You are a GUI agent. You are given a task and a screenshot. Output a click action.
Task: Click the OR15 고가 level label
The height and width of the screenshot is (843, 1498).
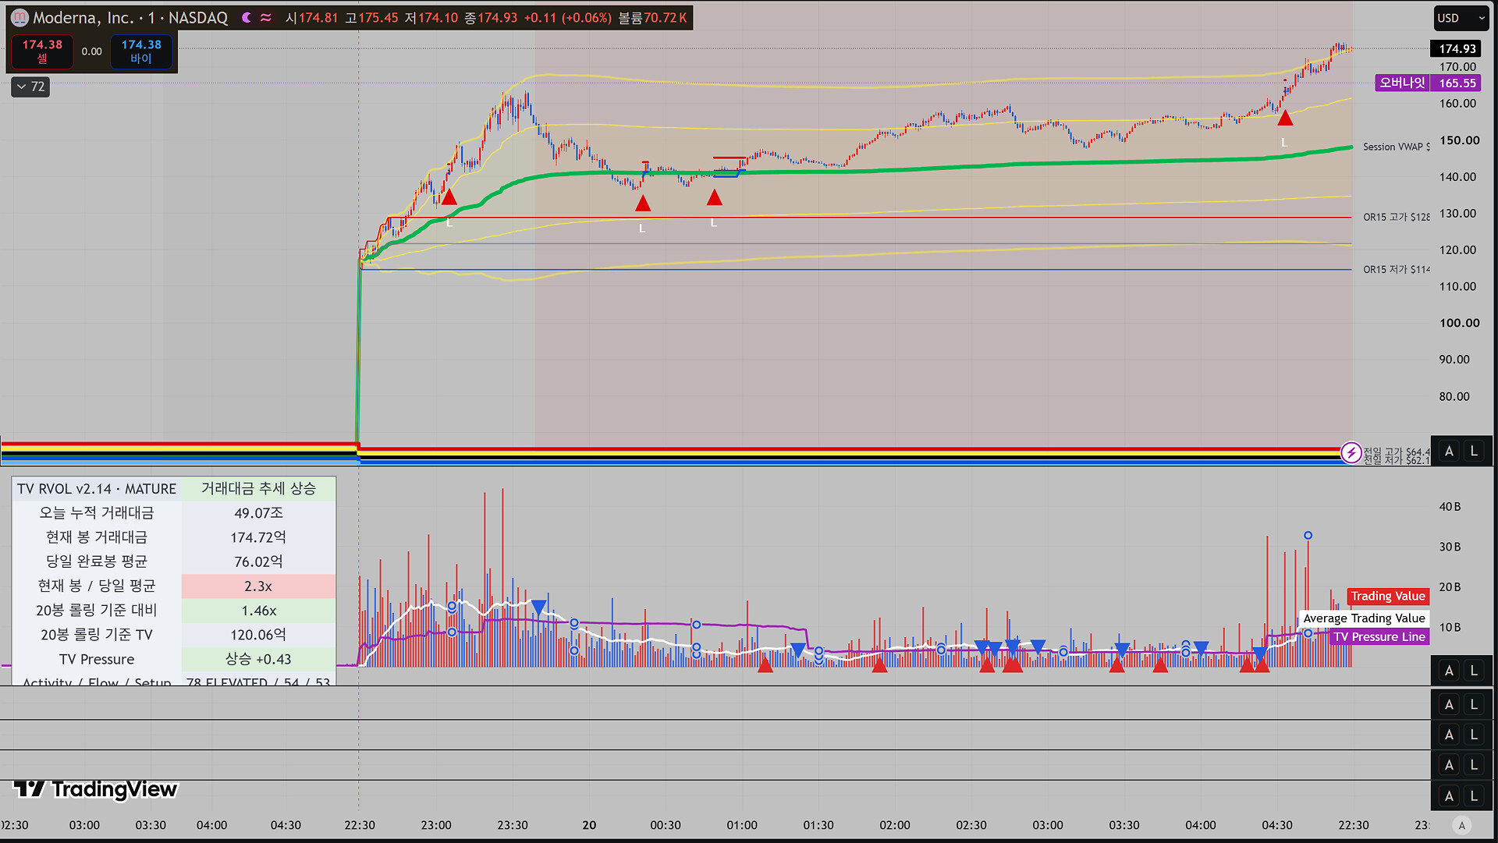tap(1397, 217)
